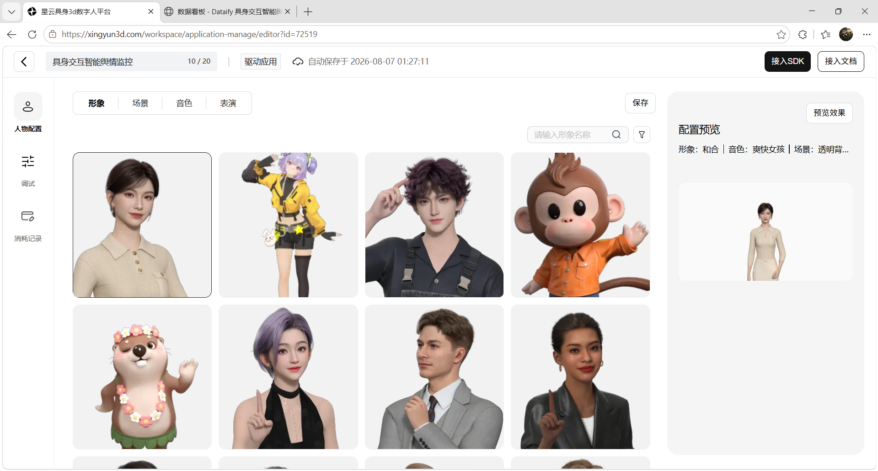The width and height of the screenshot is (878, 471).
Task: Click 预览效果 button
Action: (x=829, y=113)
